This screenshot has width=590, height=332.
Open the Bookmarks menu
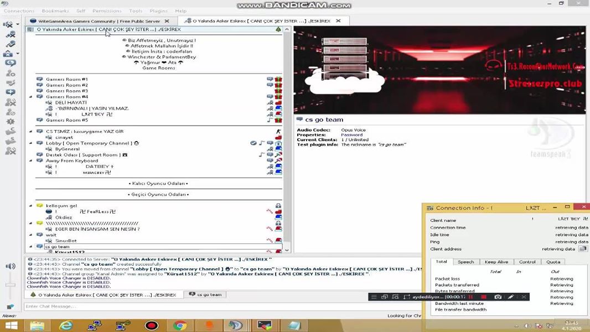[55, 11]
